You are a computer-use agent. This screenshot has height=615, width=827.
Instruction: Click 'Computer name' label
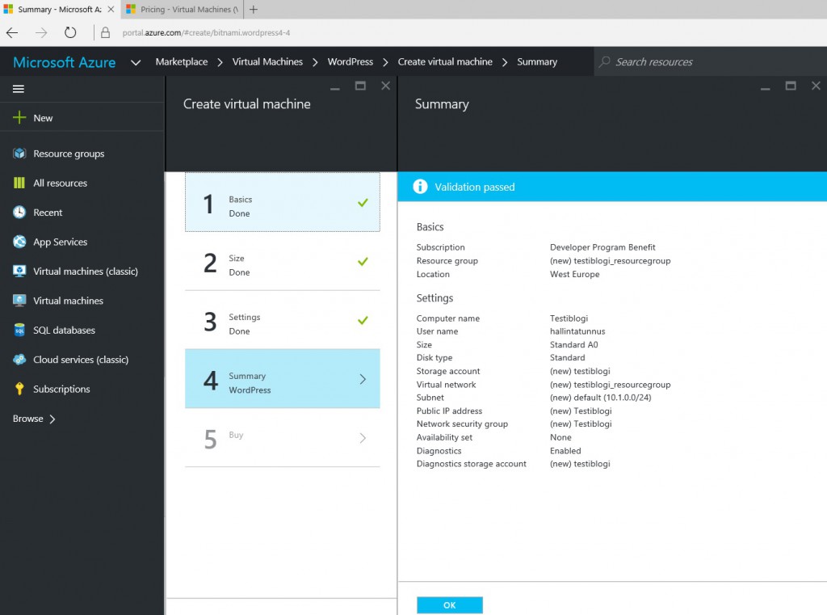point(447,318)
